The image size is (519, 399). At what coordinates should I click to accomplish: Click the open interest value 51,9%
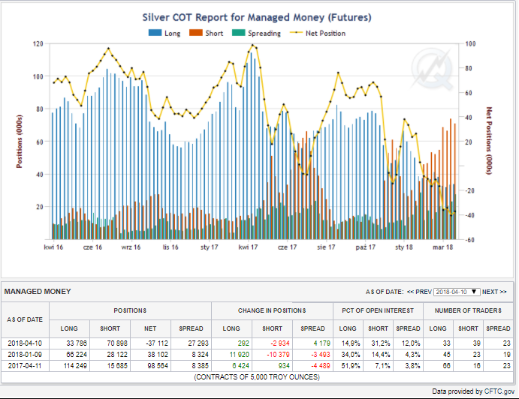pyautogui.click(x=351, y=365)
